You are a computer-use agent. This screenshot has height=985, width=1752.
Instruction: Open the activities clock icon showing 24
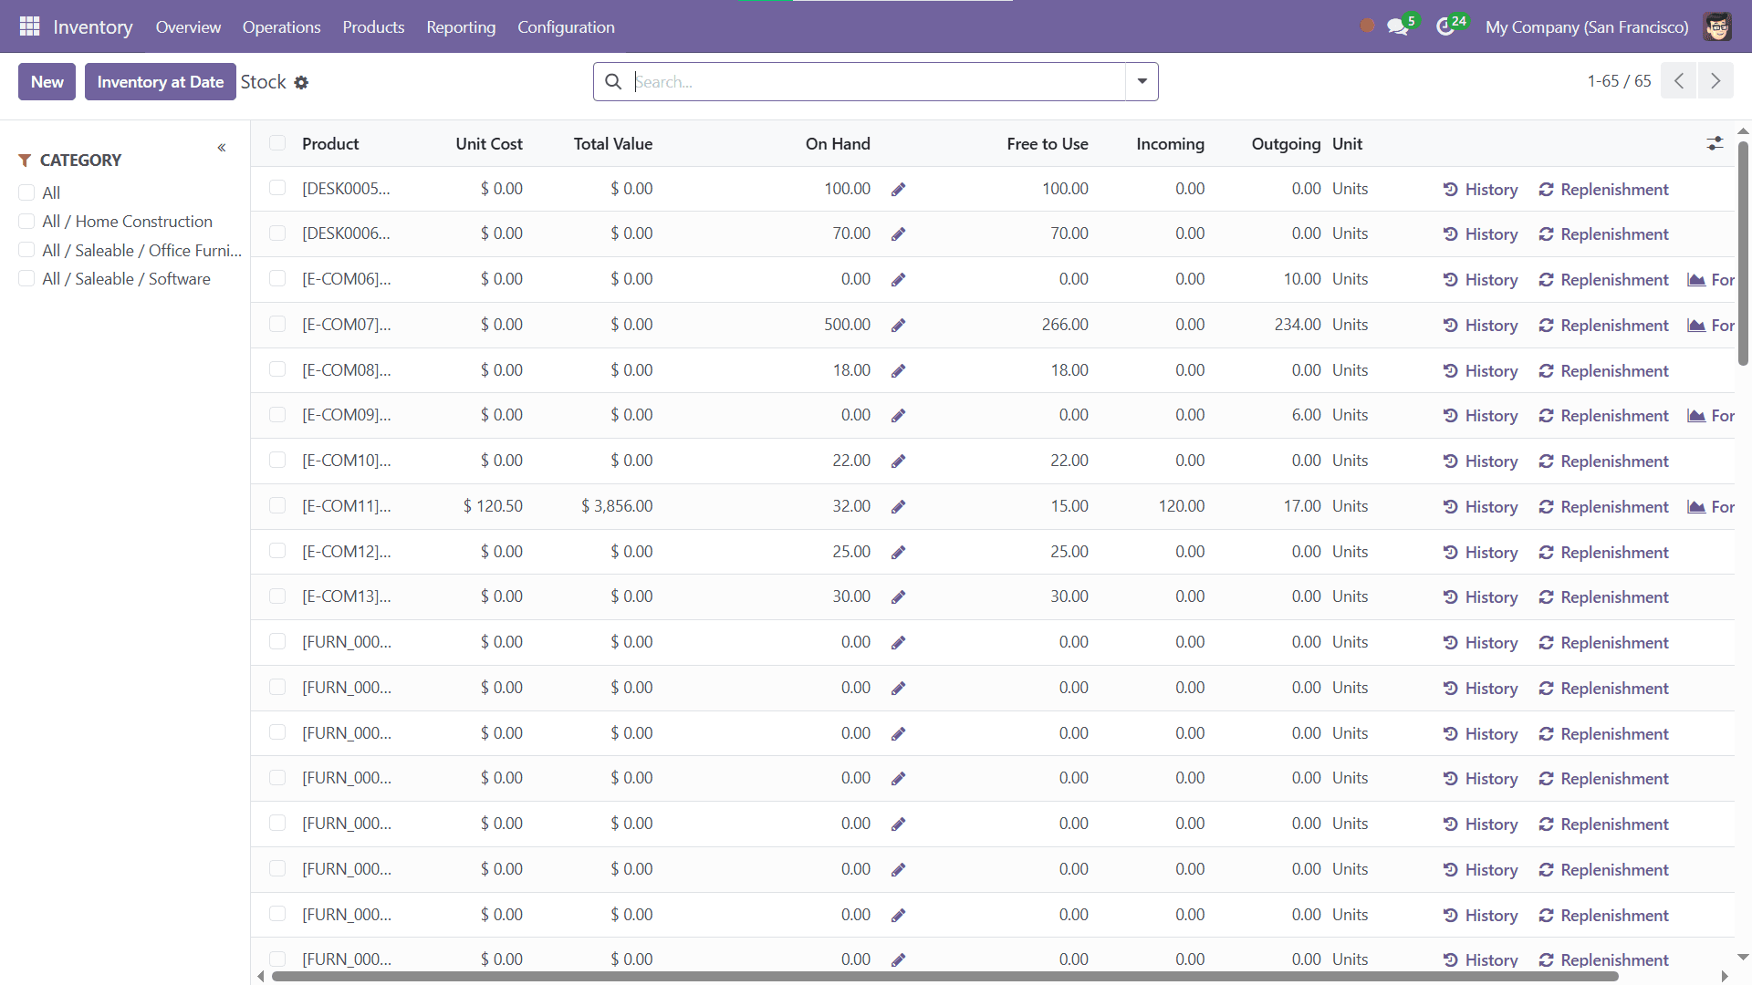1447,26
